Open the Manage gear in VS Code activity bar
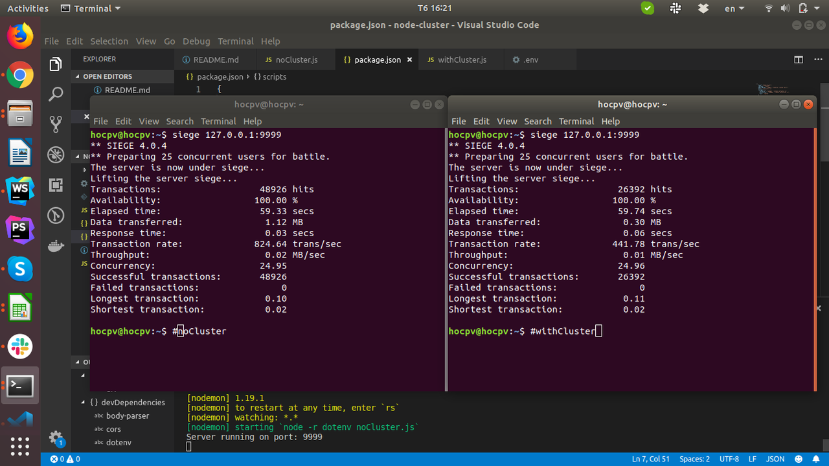829x466 pixels. point(56,437)
